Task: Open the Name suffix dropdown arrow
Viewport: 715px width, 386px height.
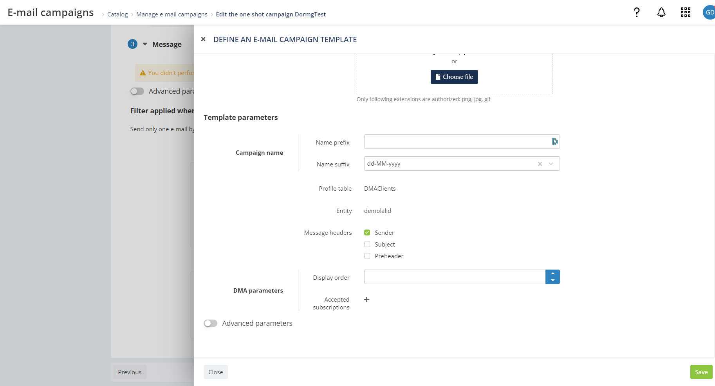Action: [551, 164]
